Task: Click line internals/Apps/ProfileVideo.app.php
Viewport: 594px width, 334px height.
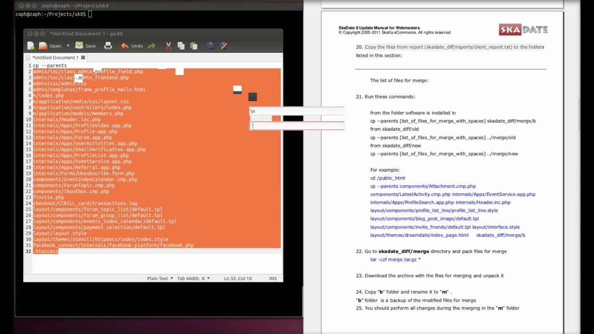Action: click(x=82, y=126)
